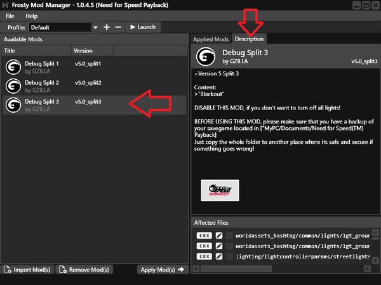Click 'DISABLE THIS MOD' description line
381x285 pixels.
(267, 108)
